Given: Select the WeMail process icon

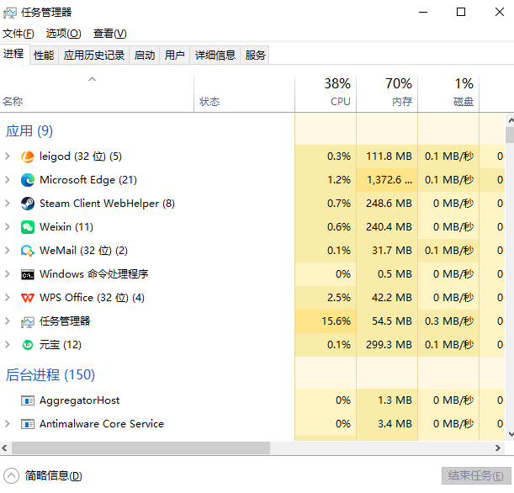Looking at the screenshot, I should (x=28, y=251).
